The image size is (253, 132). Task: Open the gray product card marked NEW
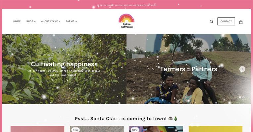(97, 129)
